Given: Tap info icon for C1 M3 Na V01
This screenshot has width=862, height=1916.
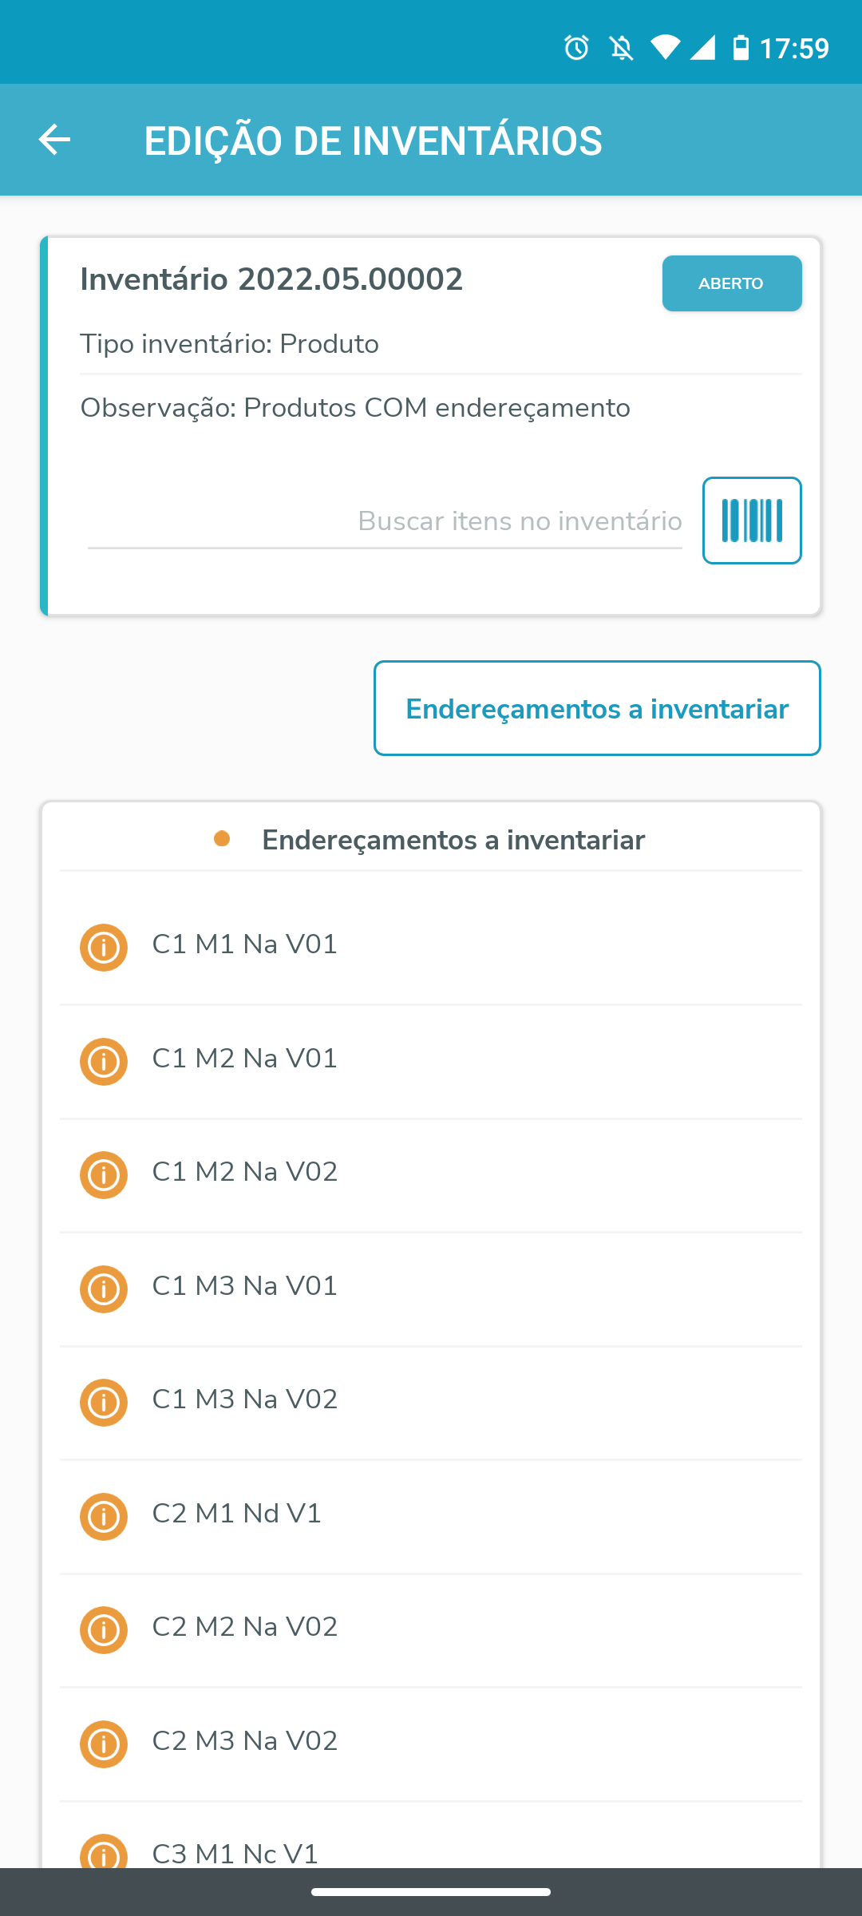Looking at the screenshot, I should pos(104,1289).
